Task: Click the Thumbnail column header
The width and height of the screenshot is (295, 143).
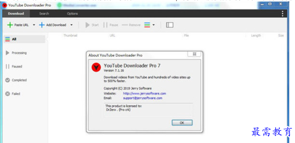Action: (x=70, y=36)
